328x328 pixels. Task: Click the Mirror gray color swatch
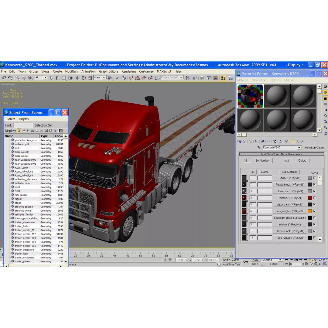[310, 178]
